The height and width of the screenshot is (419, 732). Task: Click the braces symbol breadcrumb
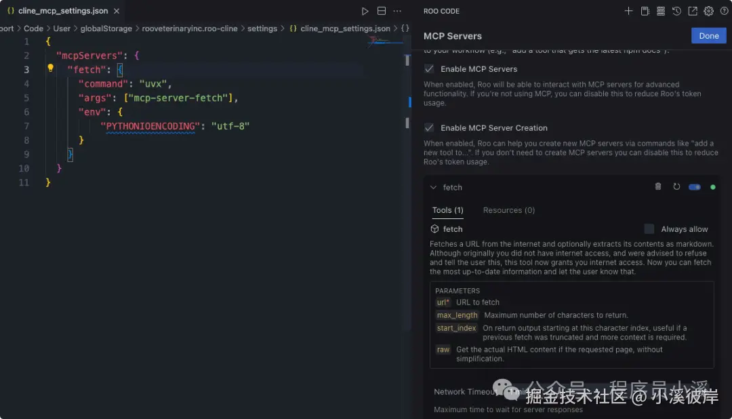click(x=405, y=28)
